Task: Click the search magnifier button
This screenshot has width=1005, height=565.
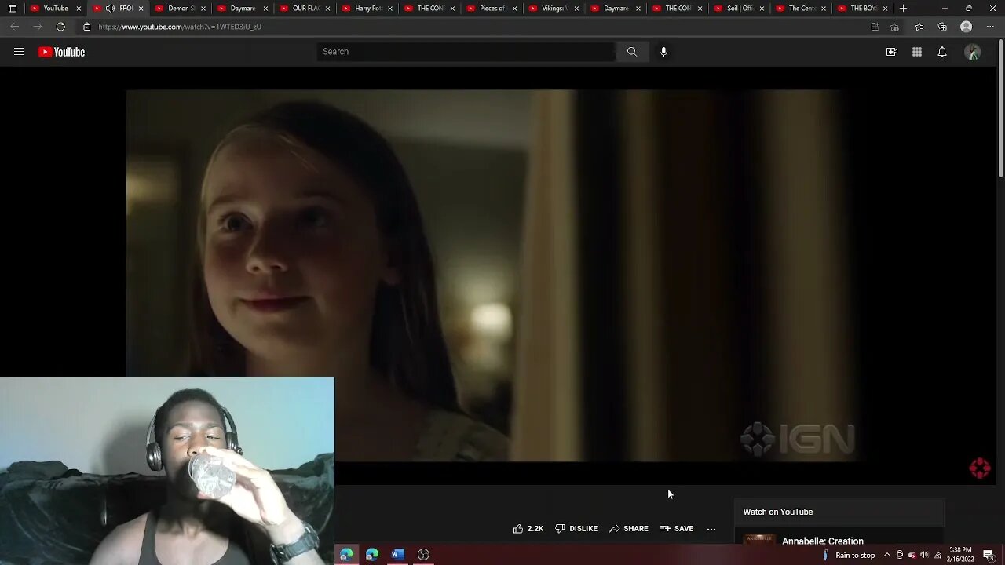Action: pos(632,52)
